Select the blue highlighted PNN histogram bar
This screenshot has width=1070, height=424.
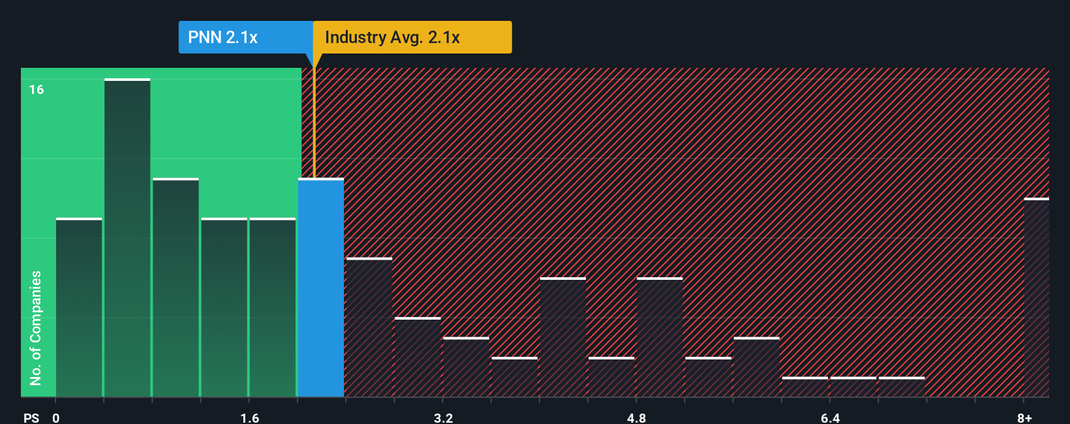[x=321, y=288]
